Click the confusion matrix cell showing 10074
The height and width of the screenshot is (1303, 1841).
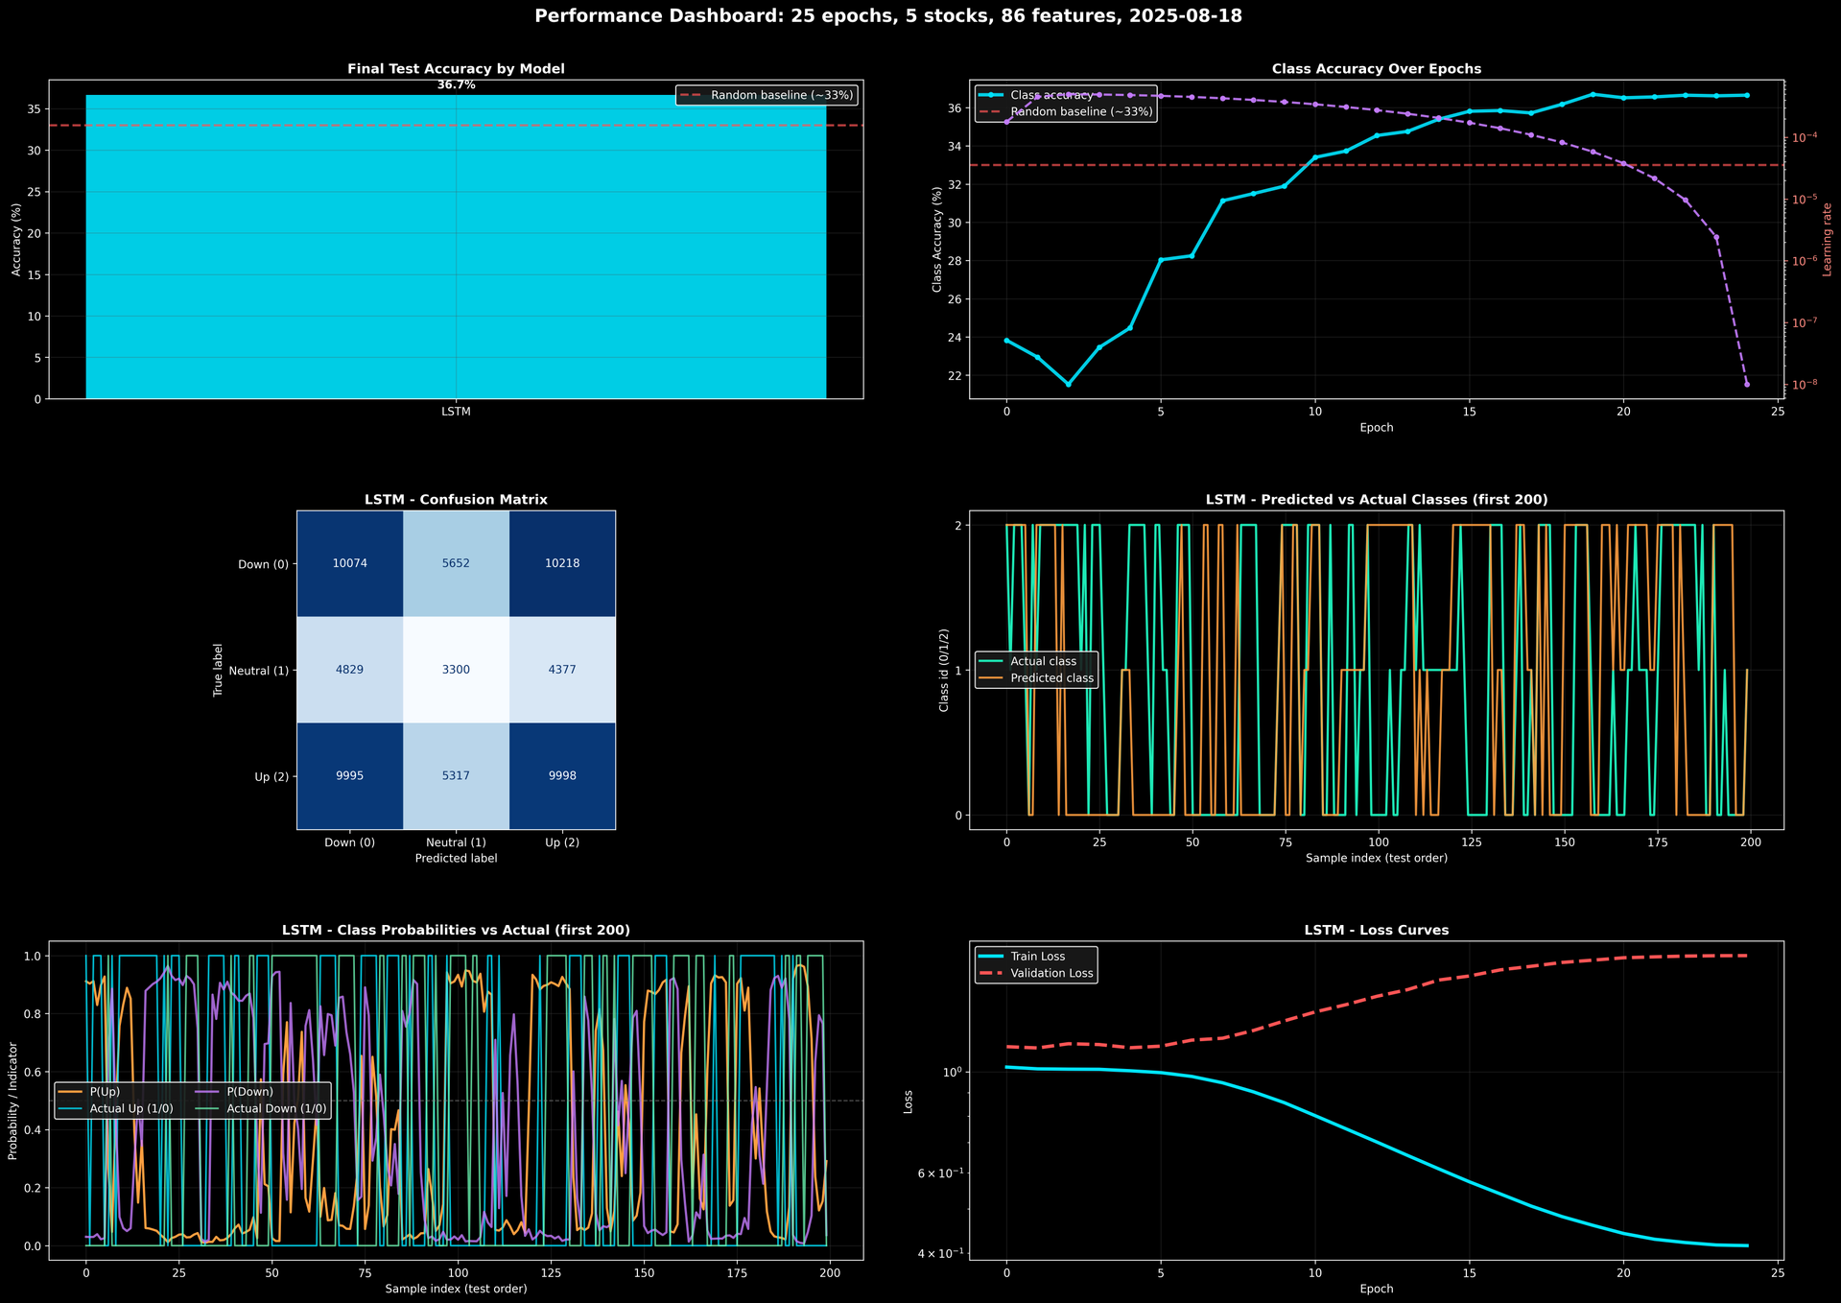coord(349,563)
